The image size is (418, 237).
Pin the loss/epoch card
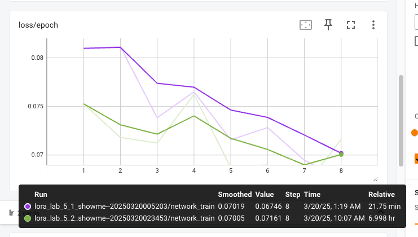(328, 25)
